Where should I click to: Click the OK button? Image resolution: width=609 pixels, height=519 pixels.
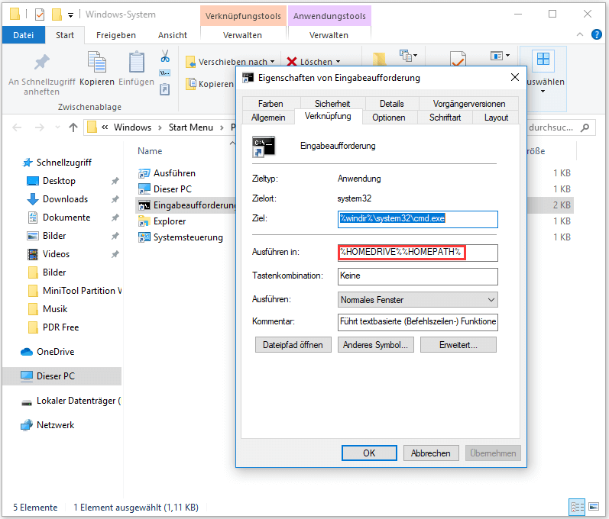click(369, 453)
